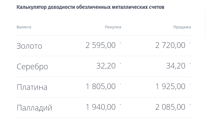This screenshot has height=126, width=206.
Task: Click the Покупка column header
Action: click(x=113, y=27)
